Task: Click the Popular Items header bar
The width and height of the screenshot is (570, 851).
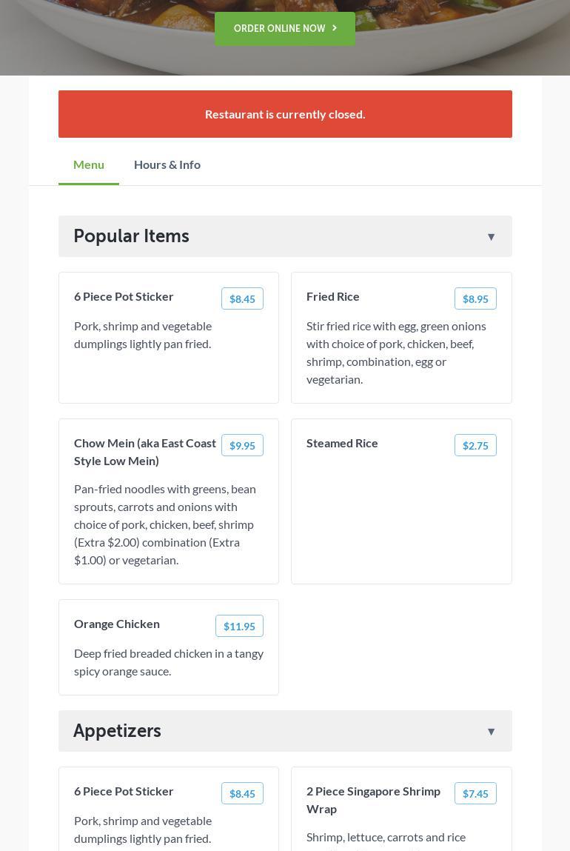Action: point(285,236)
